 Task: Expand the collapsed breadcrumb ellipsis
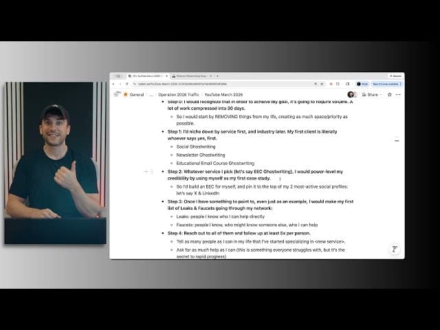pyautogui.click(x=151, y=95)
